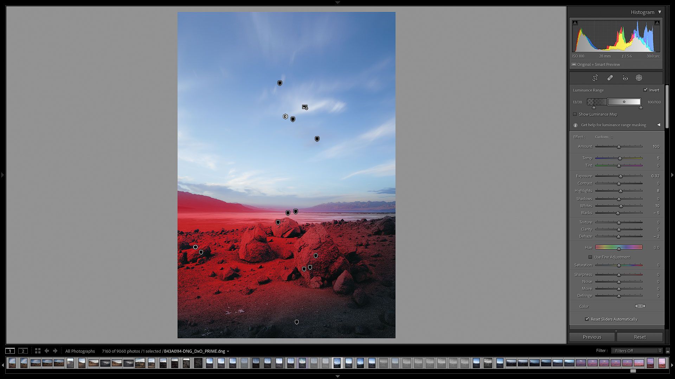Click the Previous button
Viewport: 675px width, 379px height.
(592, 337)
